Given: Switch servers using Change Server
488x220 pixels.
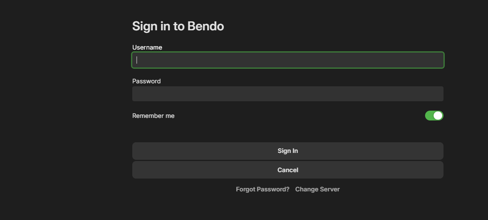Looking at the screenshot, I should (317, 189).
